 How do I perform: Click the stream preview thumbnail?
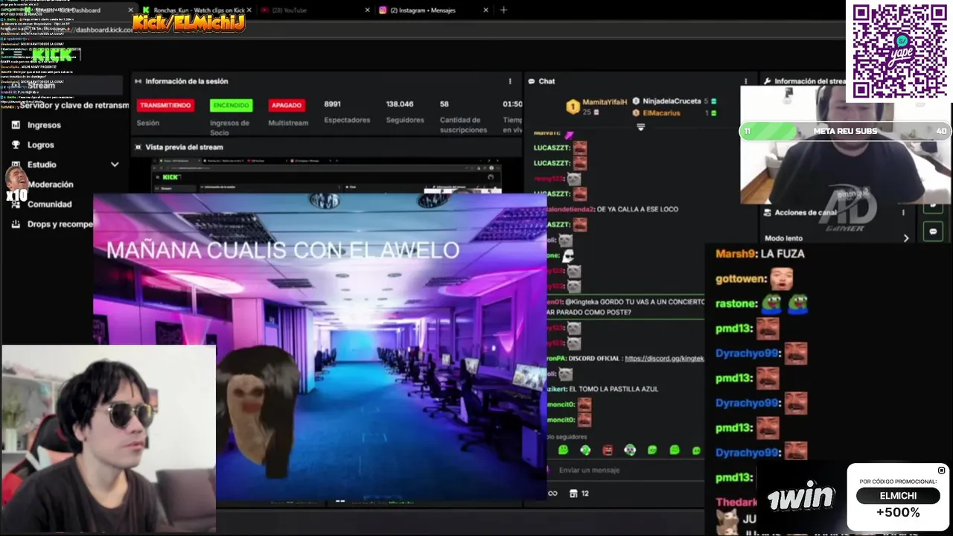(x=326, y=177)
